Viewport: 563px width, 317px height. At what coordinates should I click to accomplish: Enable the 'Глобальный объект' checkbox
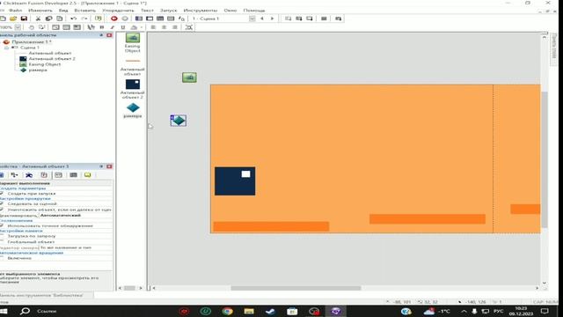[2, 242]
